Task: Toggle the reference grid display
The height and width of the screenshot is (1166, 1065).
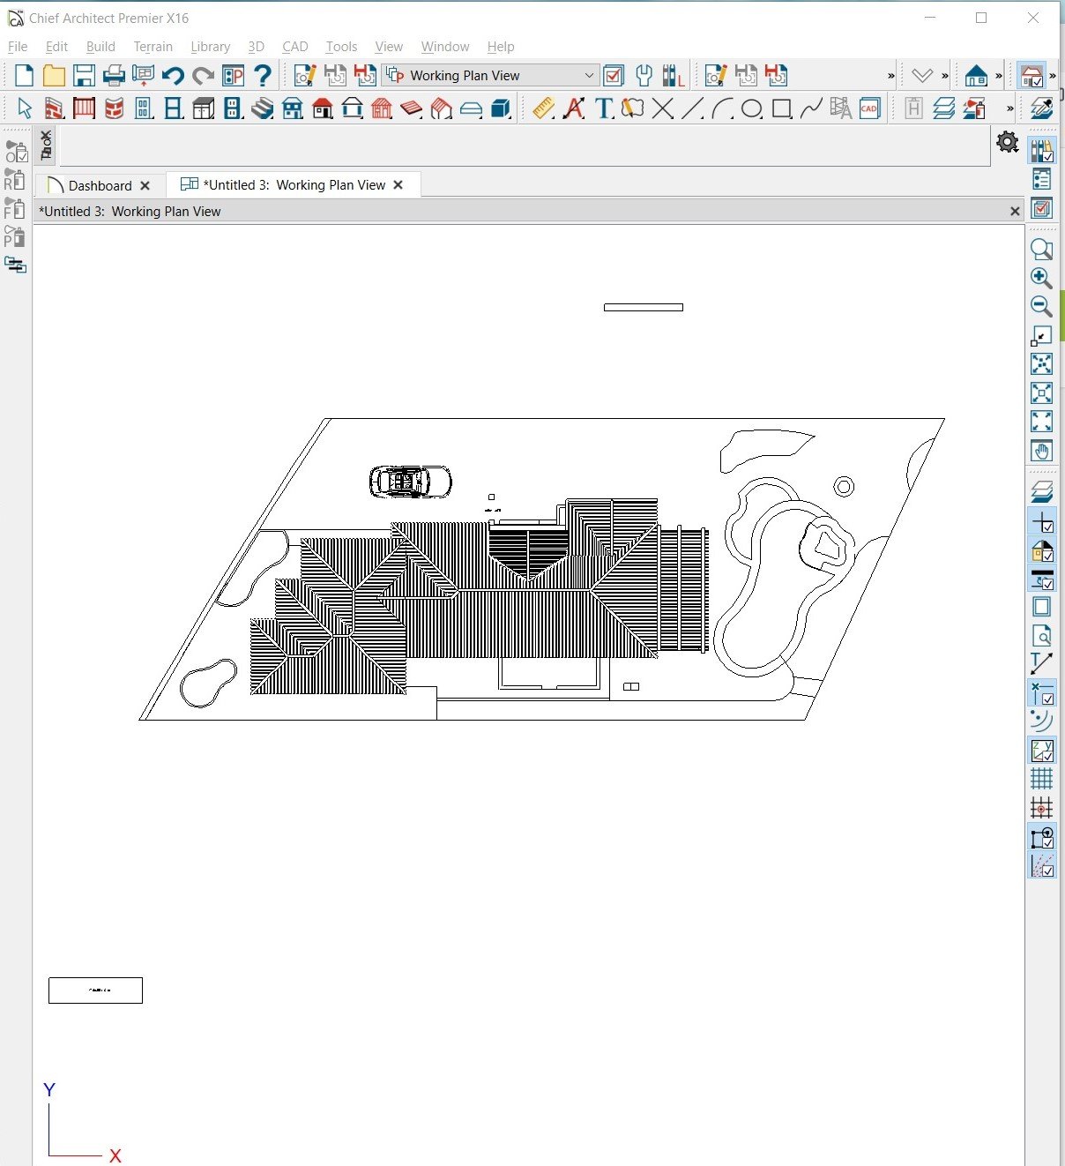Action: [1041, 779]
